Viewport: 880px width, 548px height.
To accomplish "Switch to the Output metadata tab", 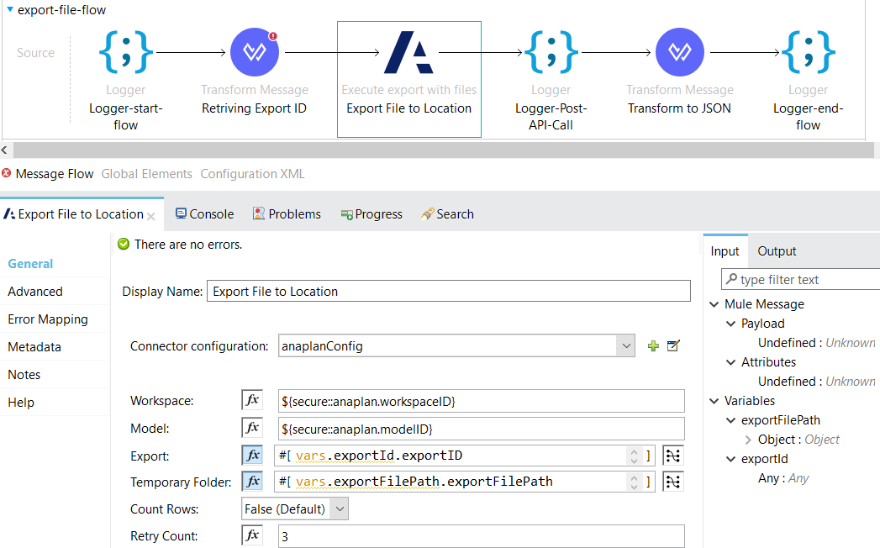I will point(777,251).
